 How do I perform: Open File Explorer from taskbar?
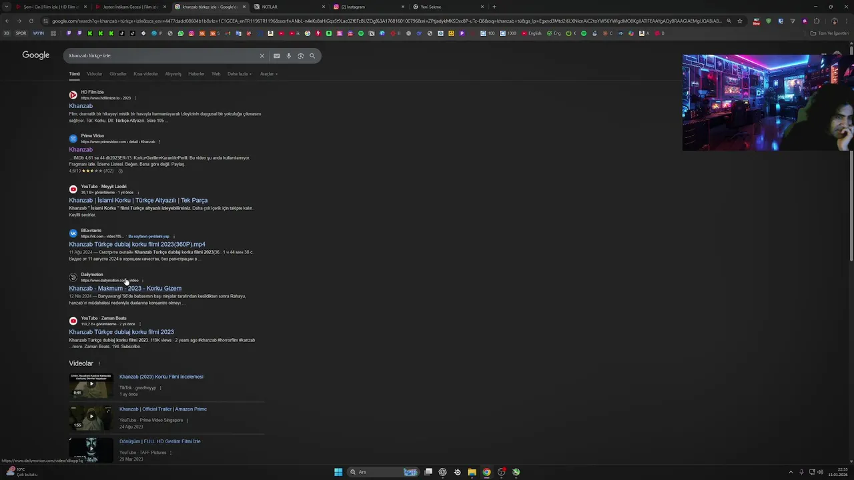(x=472, y=472)
